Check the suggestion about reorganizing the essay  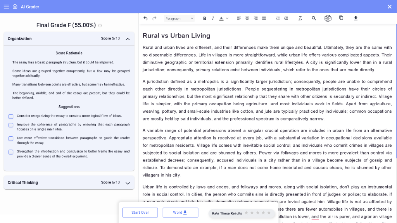click(x=10, y=116)
